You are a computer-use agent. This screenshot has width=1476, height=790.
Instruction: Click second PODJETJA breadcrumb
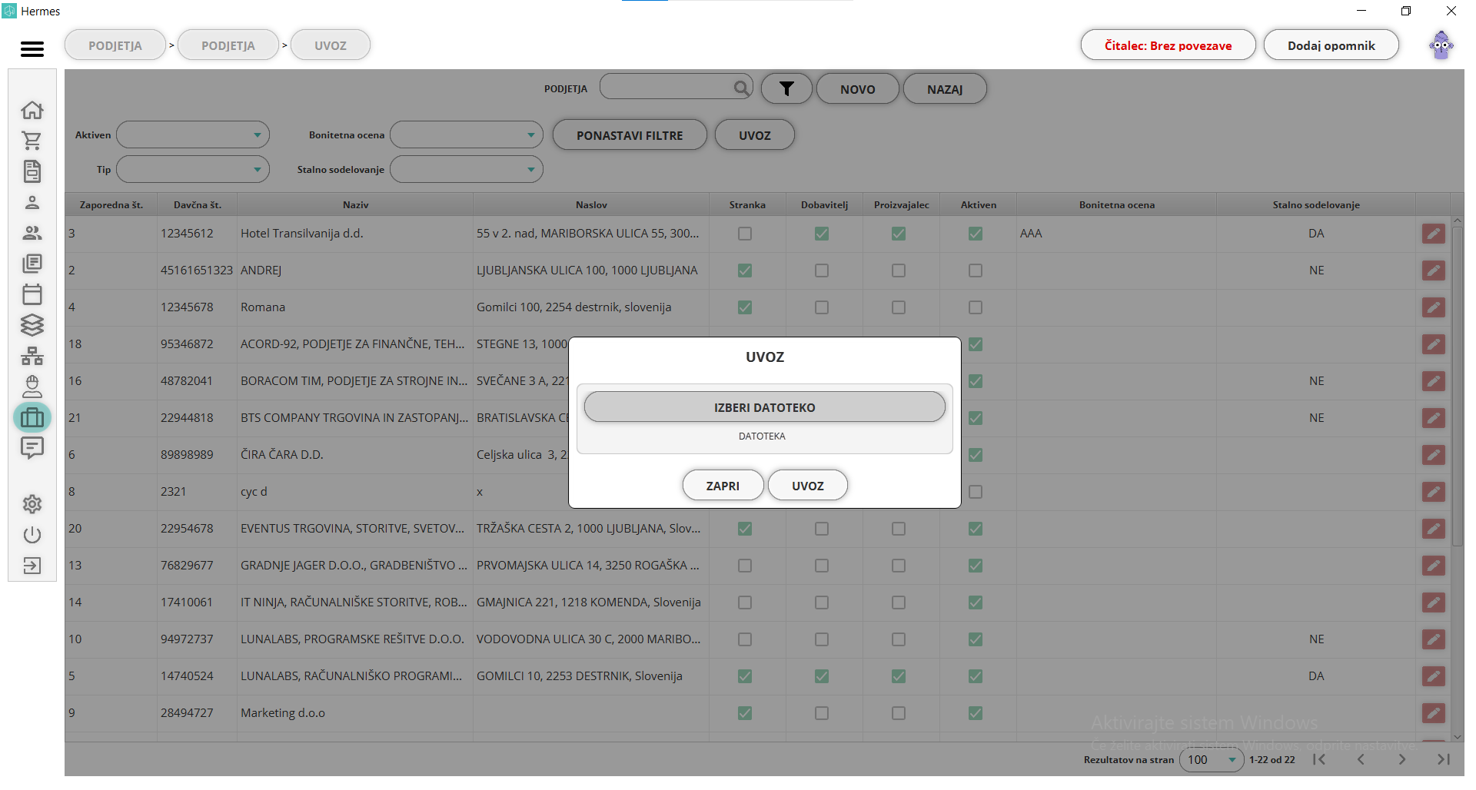click(228, 45)
